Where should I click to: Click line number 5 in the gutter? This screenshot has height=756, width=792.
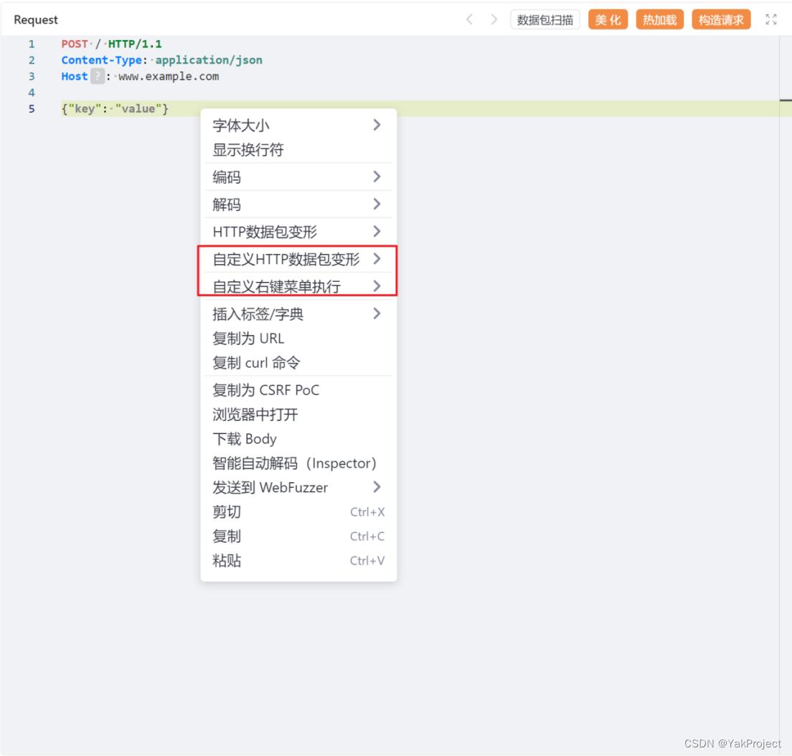click(32, 108)
